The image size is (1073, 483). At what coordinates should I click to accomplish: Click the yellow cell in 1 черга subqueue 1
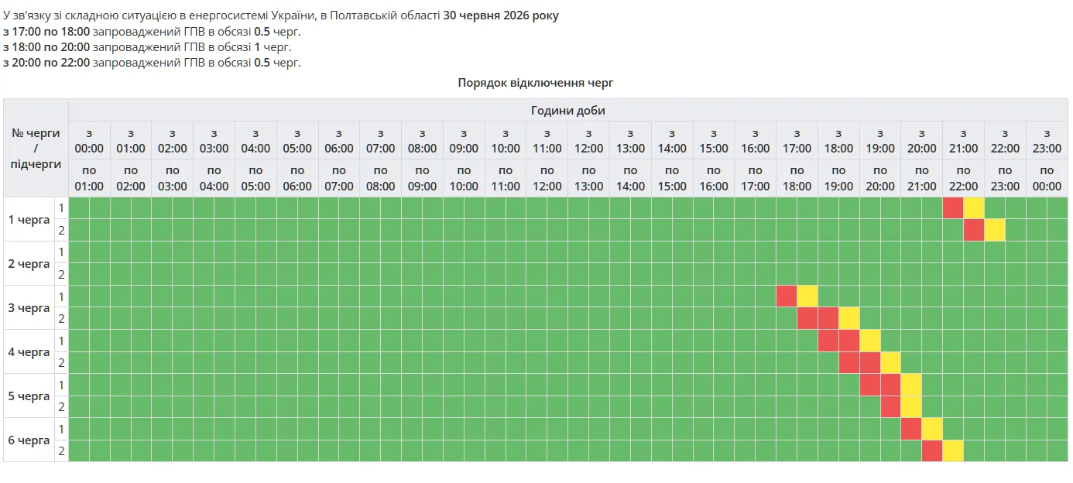(974, 208)
